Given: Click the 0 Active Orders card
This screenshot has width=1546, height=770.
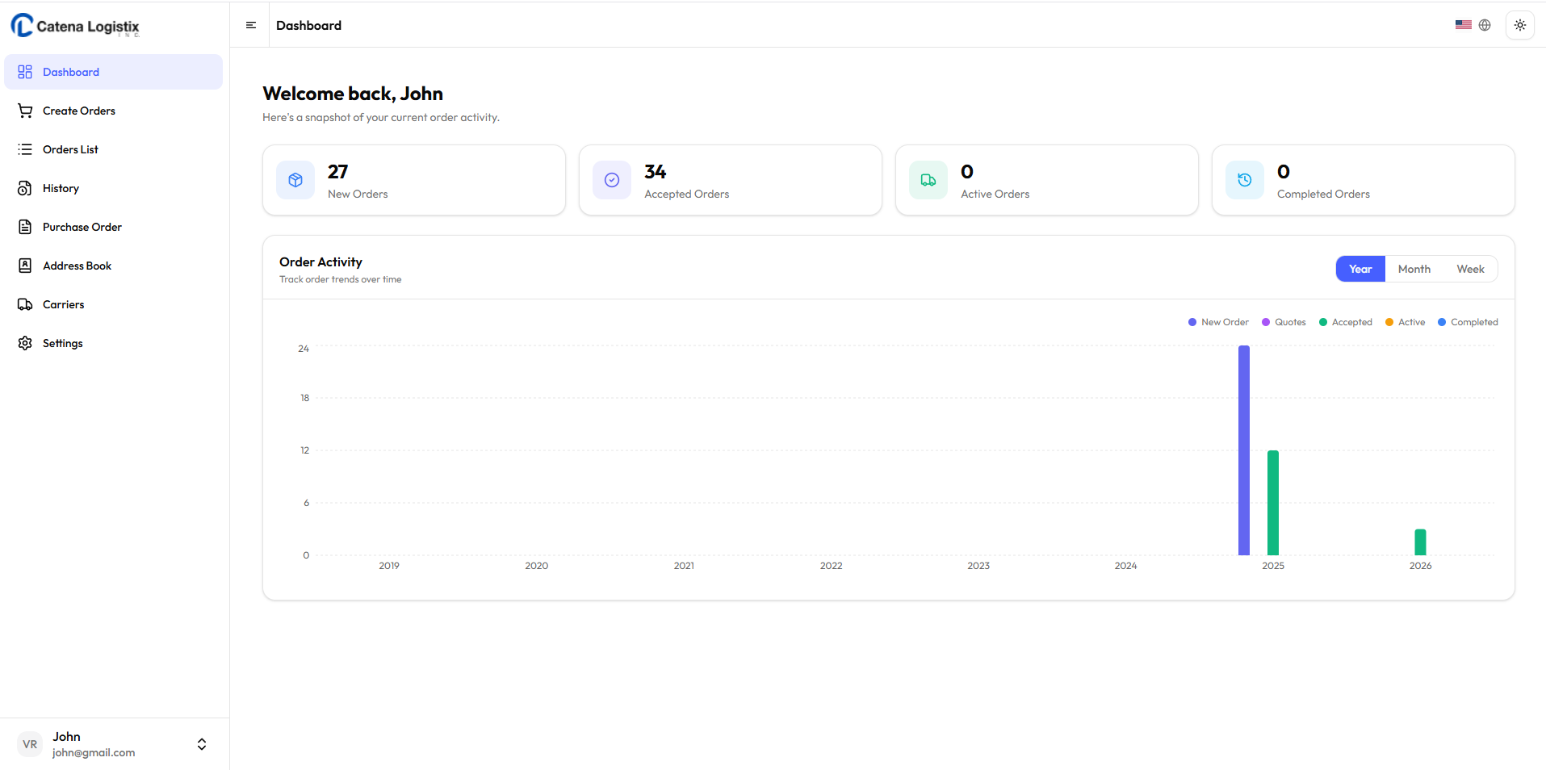Looking at the screenshot, I should click(x=1047, y=180).
